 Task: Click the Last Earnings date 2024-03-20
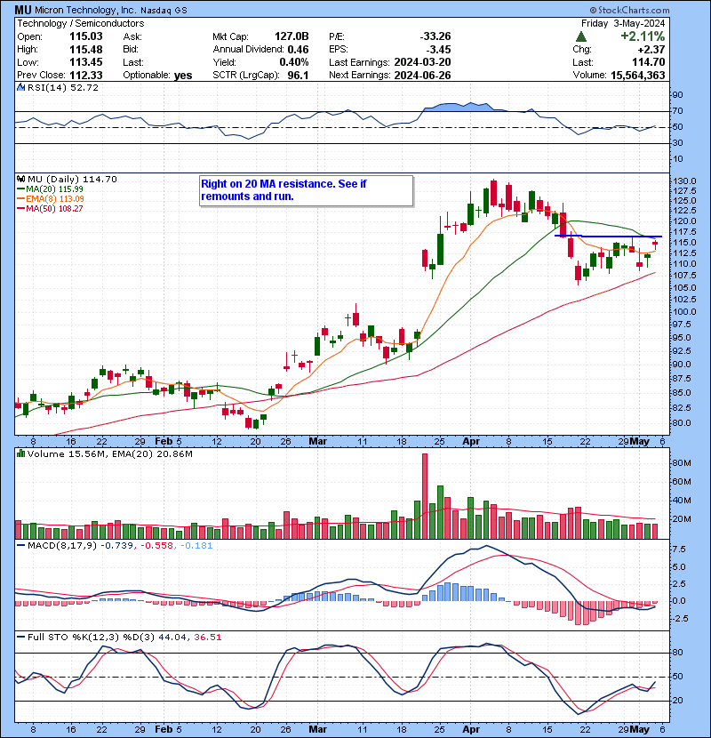coord(422,62)
